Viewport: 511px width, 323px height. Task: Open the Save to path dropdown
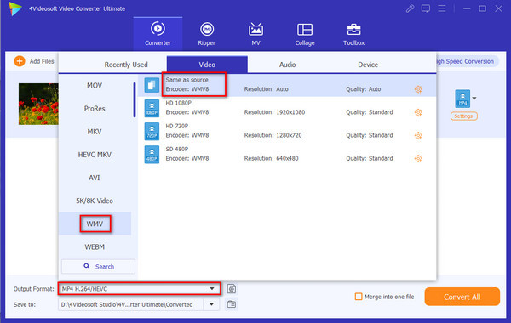211,304
